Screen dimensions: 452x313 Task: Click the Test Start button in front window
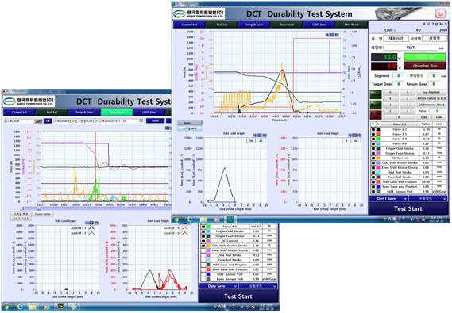tap(408, 208)
